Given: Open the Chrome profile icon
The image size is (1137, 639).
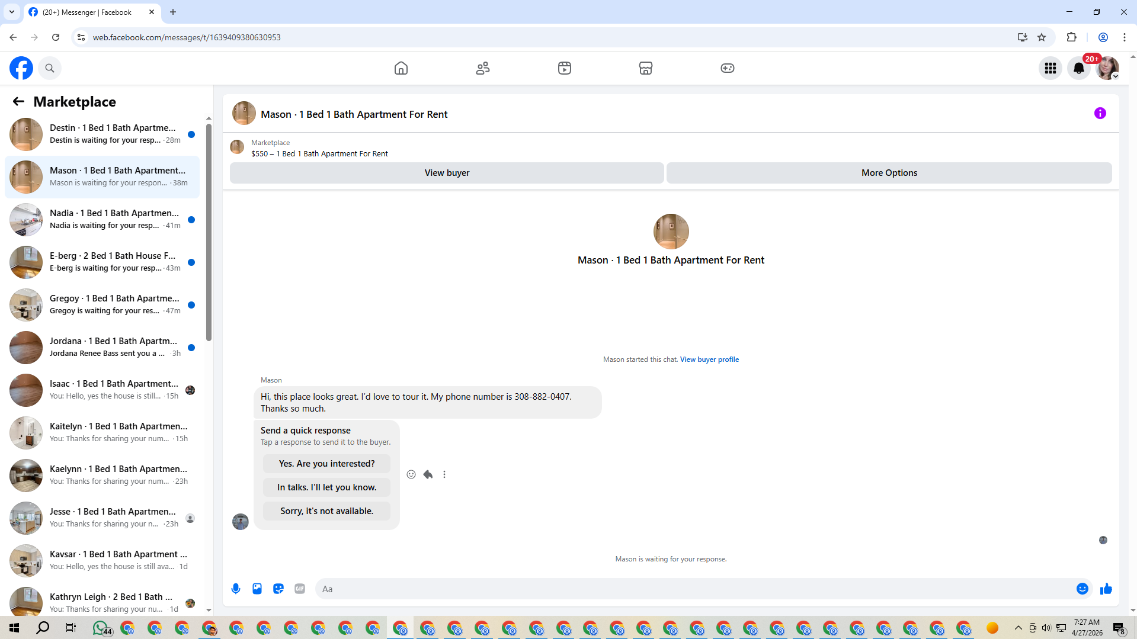Looking at the screenshot, I should [x=1103, y=37].
